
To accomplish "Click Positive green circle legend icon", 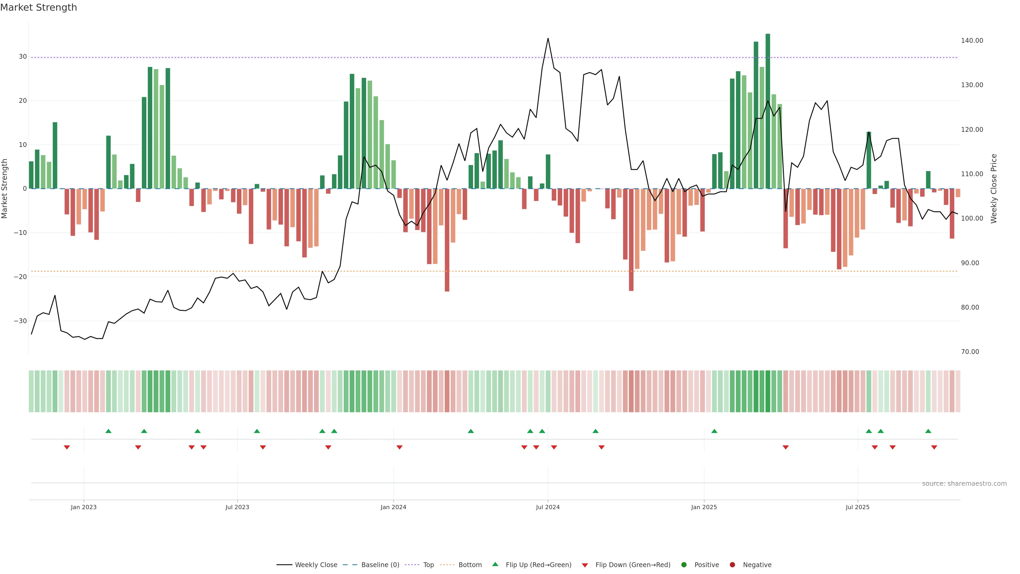I will pyautogui.click(x=684, y=564).
